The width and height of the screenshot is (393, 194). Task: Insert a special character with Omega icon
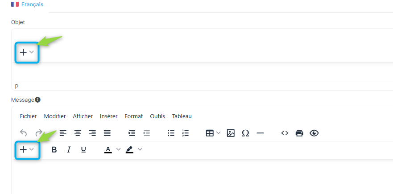(245, 133)
